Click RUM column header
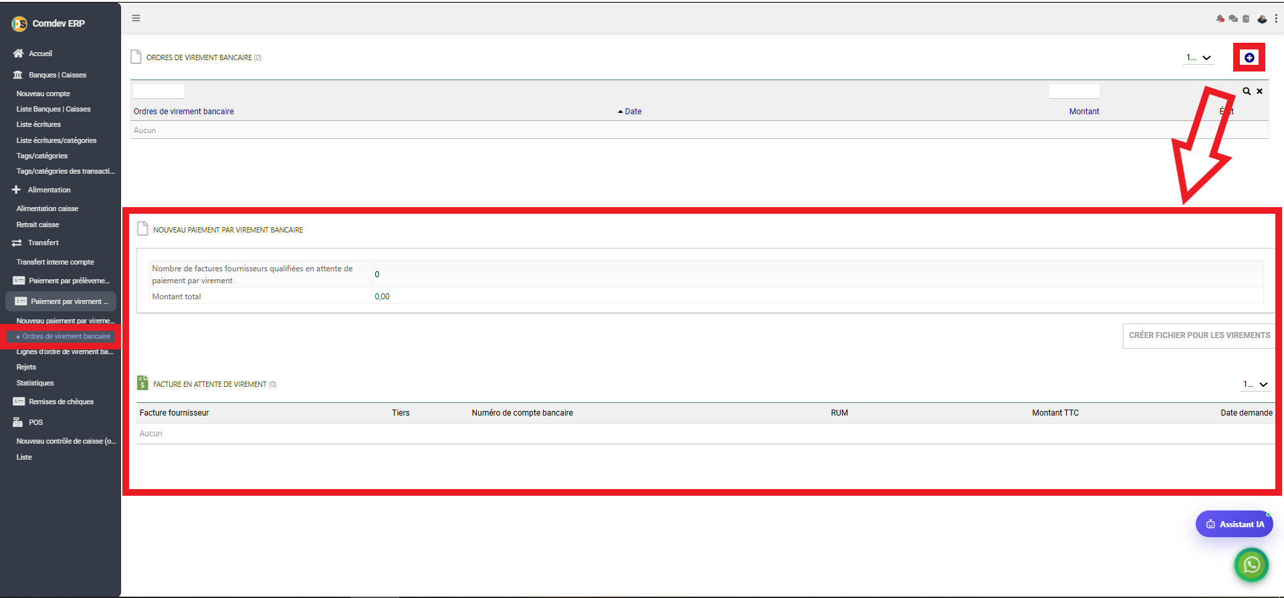The width and height of the screenshot is (1284, 598). [x=839, y=413]
